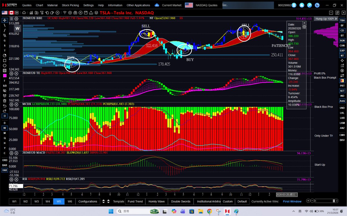Apply the Homily Wave template

coord(156,201)
